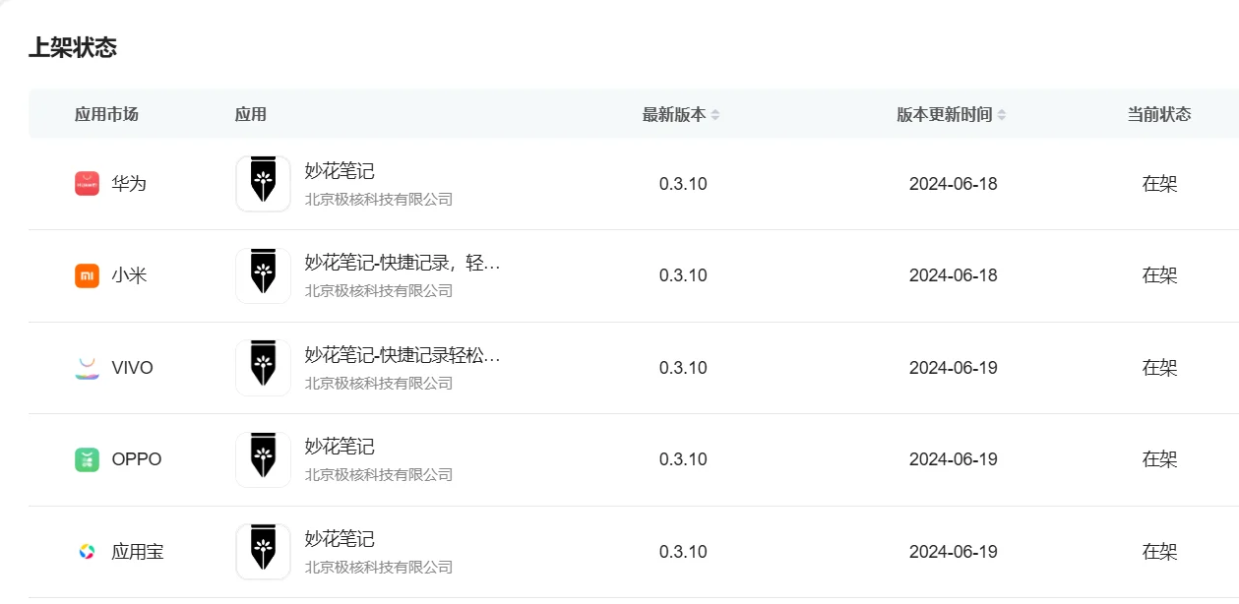
Task: Click the app icon in the 小米 row
Action: tap(263, 275)
